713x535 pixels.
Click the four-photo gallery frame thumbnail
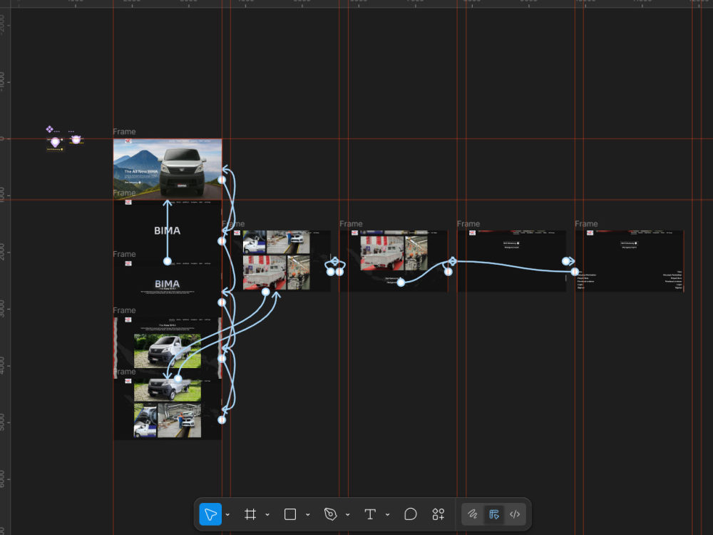point(277,260)
